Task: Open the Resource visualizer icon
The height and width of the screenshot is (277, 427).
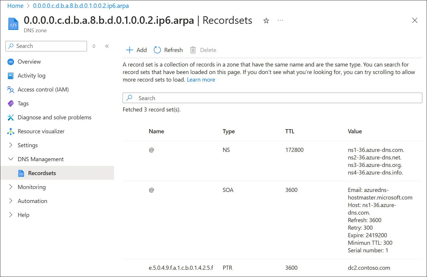Action: [x=11, y=131]
